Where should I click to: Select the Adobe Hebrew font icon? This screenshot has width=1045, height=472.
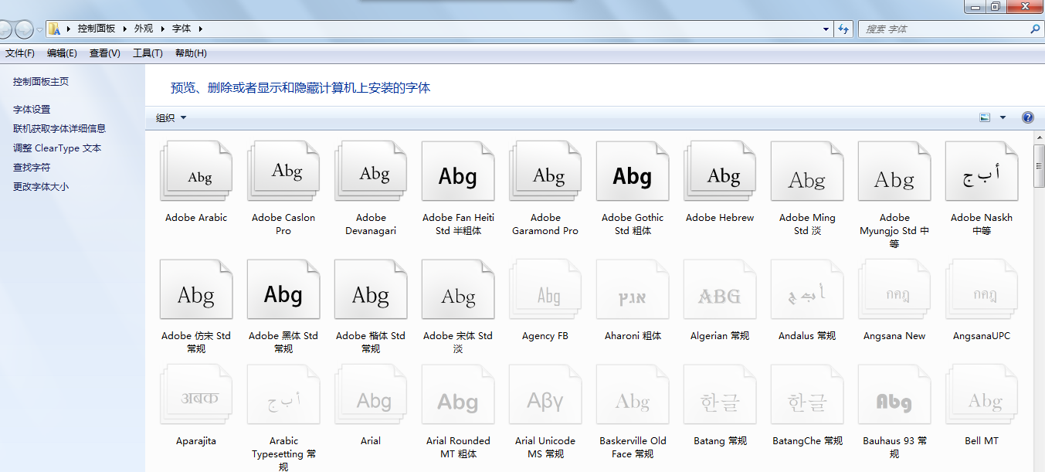click(720, 172)
